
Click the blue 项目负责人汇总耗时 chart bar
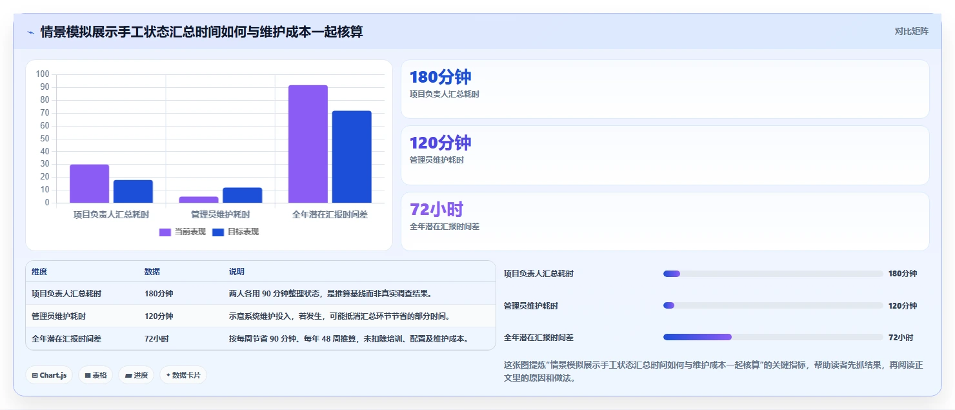(x=133, y=191)
